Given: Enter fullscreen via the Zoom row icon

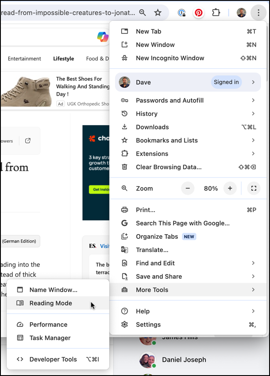Looking at the screenshot, I should [x=254, y=188].
